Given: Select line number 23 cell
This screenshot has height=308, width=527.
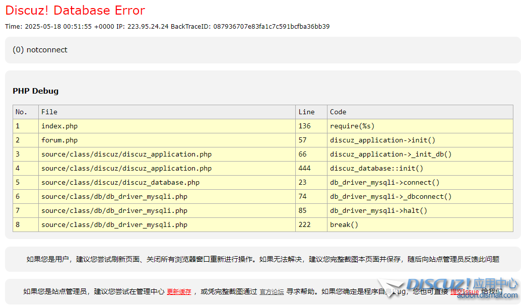Looking at the screenshot, I should [311, 182].
